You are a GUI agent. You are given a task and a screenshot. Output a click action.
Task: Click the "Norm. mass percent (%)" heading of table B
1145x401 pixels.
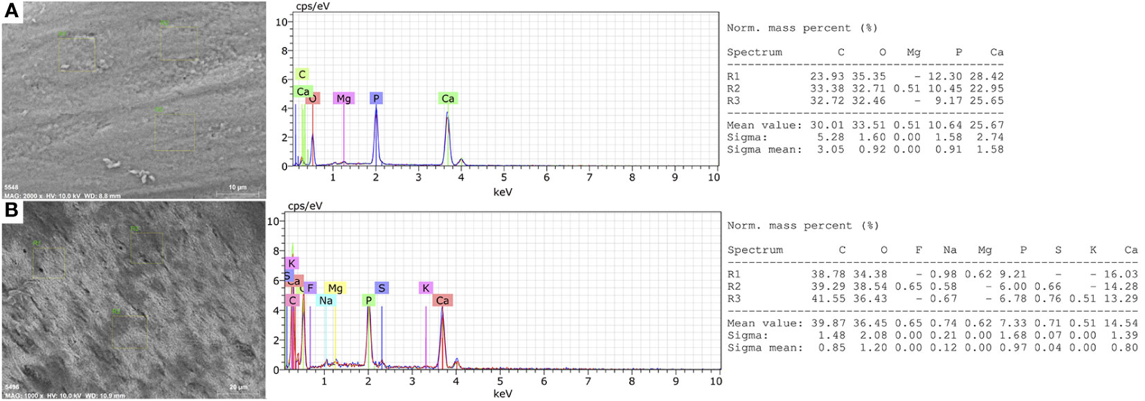[x=802, y=225]
